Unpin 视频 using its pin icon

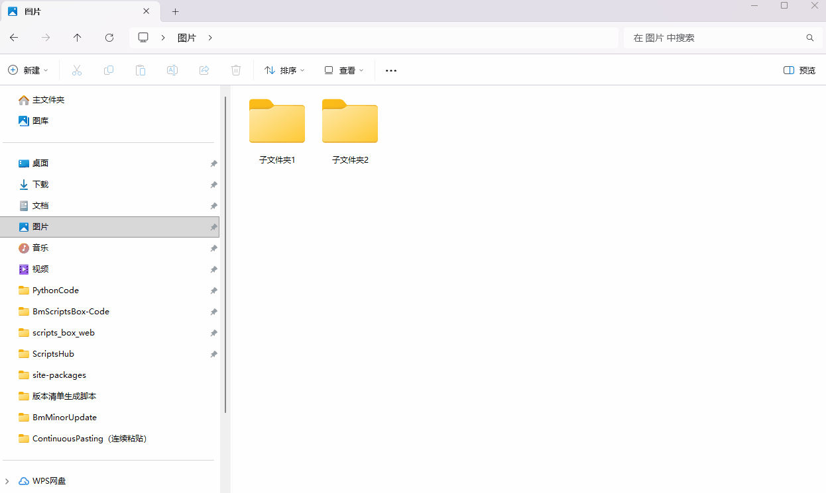point(213,269)
